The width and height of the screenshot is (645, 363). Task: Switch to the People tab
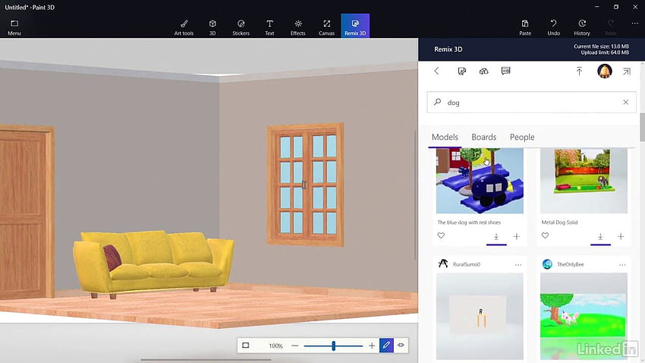point(522,137)
